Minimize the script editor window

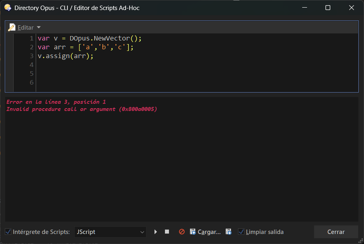pyautogui.click(x=304, y=8)
